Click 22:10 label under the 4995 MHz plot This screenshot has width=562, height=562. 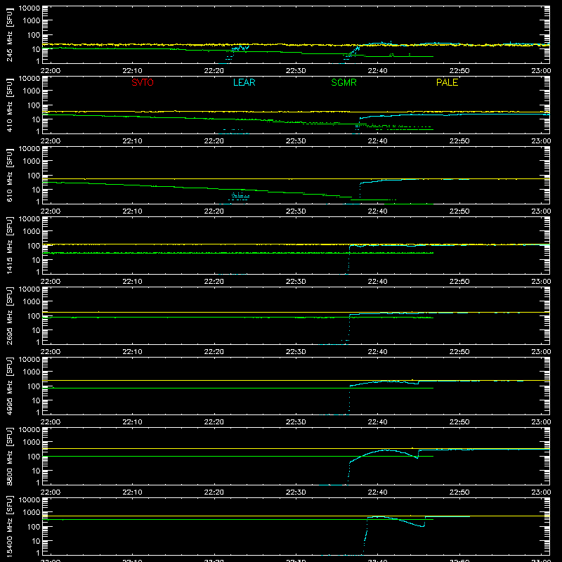coord(132,422)
